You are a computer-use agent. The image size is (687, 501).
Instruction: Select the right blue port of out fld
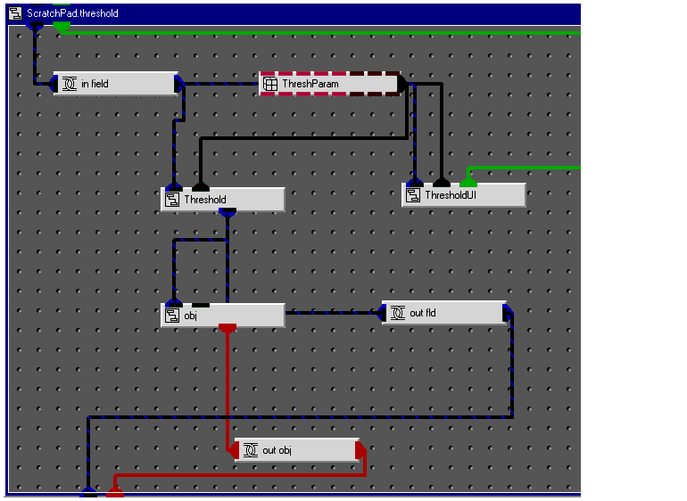click(508, 313)
